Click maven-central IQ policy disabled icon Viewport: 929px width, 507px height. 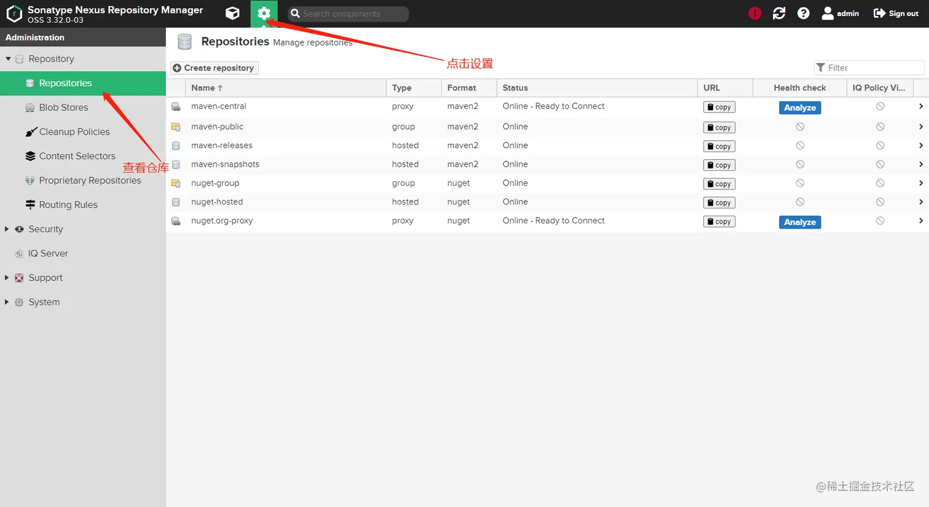(x=880, y=106)
